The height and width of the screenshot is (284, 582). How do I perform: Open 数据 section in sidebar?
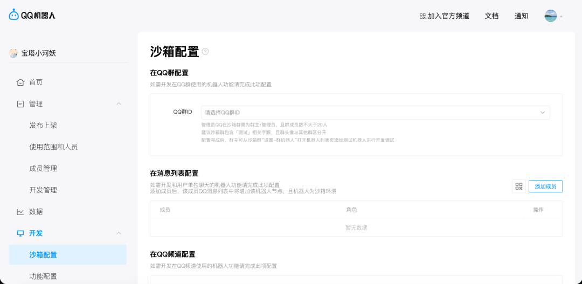tap(36, 212)
